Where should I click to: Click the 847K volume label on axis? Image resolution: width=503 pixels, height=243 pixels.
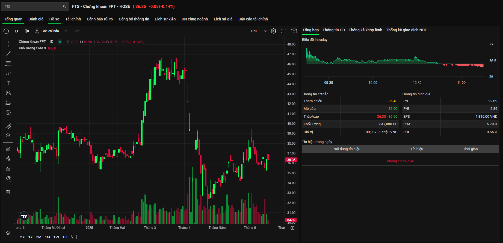tap(291, 220)
